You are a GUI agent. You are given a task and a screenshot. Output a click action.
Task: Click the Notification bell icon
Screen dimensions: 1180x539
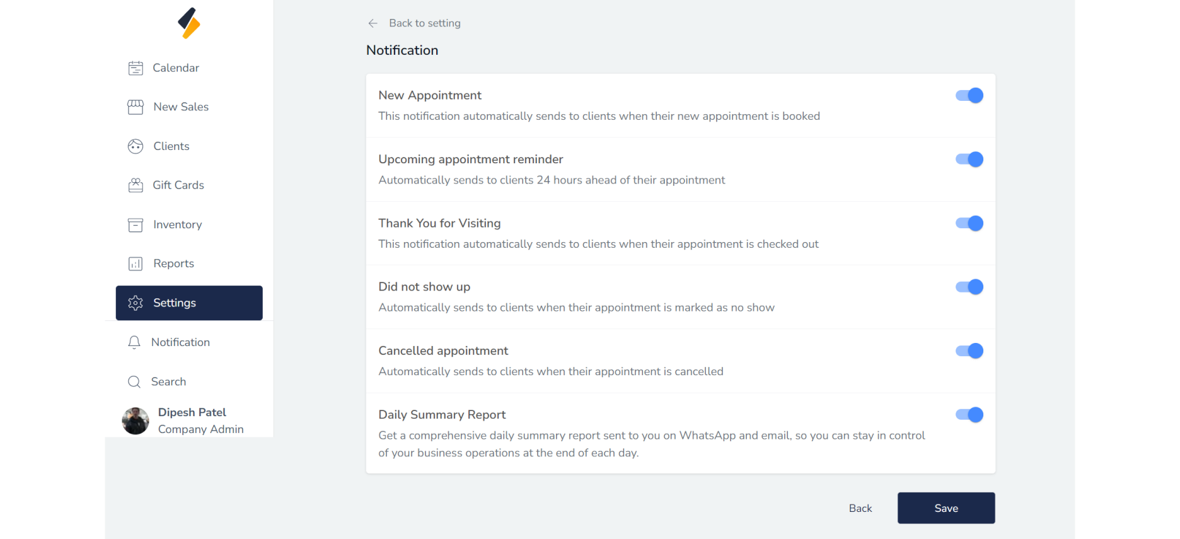[134, 342]
